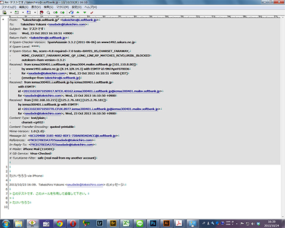Click the find previous green arrow icon
Viewport: 285px width, 228px height.
point(55,12)
